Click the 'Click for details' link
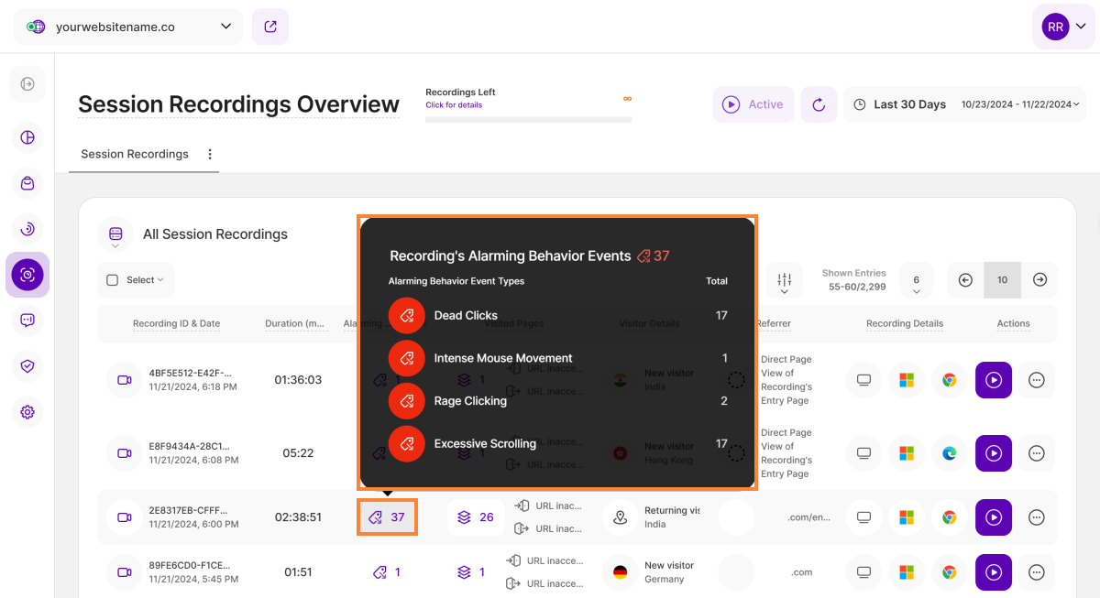 pyautogui.click(x=454, y=105)
